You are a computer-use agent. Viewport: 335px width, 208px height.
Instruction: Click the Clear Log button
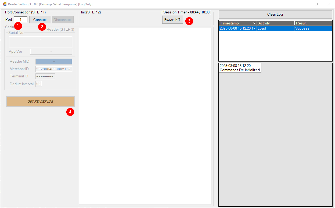tap(275, 15)
